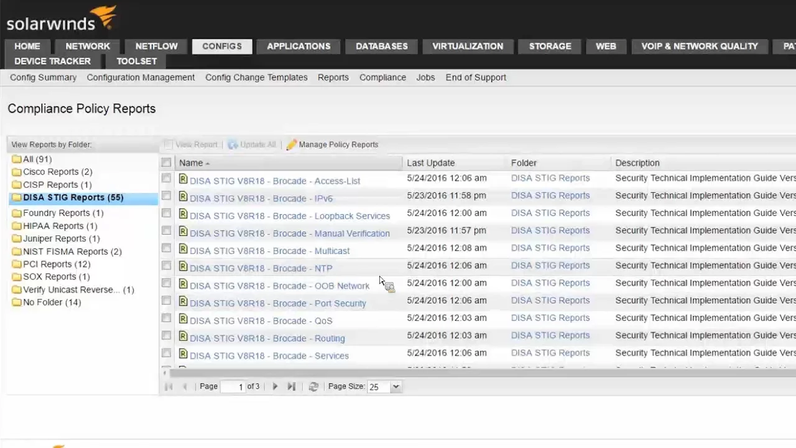Click the Update All globe icon
Image resolution: width=796 pixels, height=448 pixels.
pyautogui.click(x=233, y=144)
